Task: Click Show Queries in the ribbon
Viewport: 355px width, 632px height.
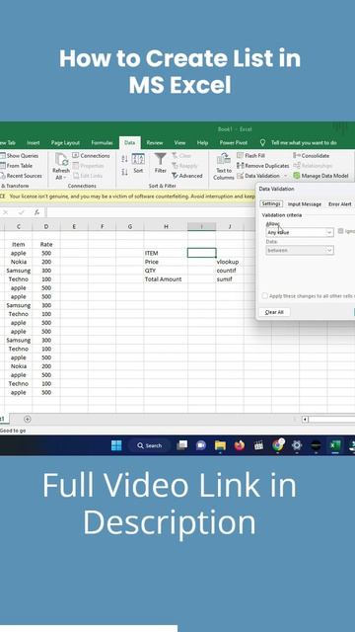Action: pos(20,156)
